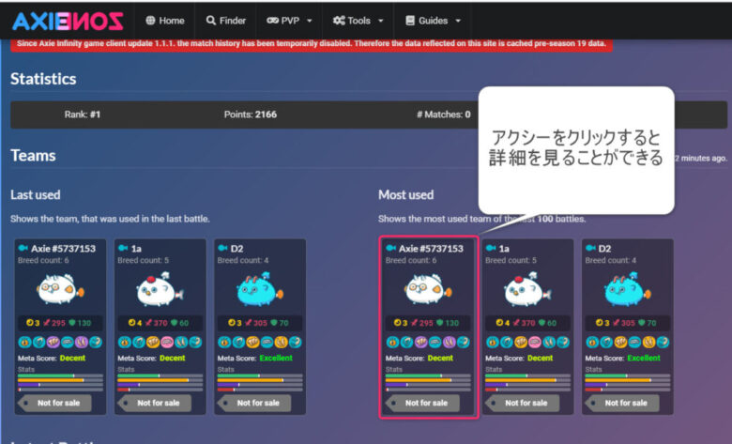Click Breed count: 5 on Most used 1a

click(x=511, y=260)
